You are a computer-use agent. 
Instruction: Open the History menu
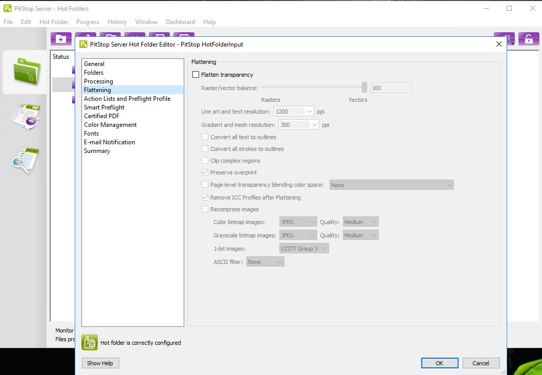tap(117, 22)
